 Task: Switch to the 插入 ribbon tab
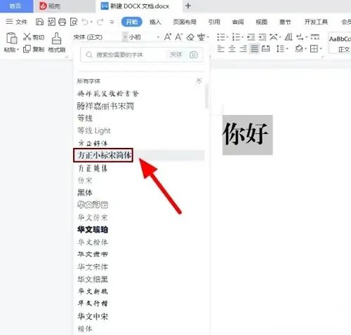click(155, 22)
